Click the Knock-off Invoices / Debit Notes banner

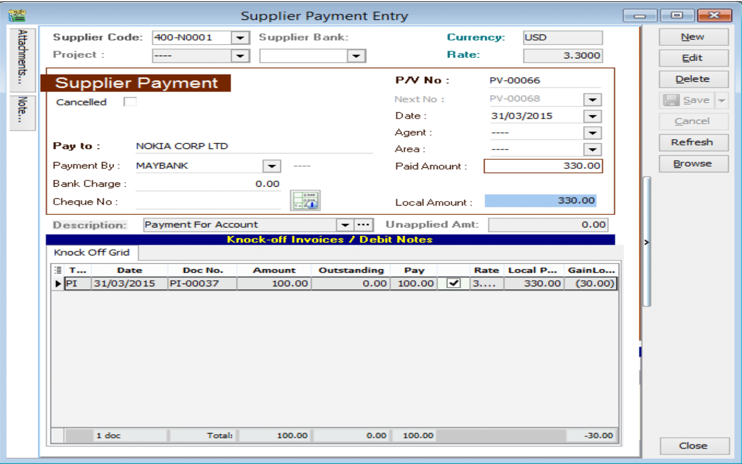(330, 240)
